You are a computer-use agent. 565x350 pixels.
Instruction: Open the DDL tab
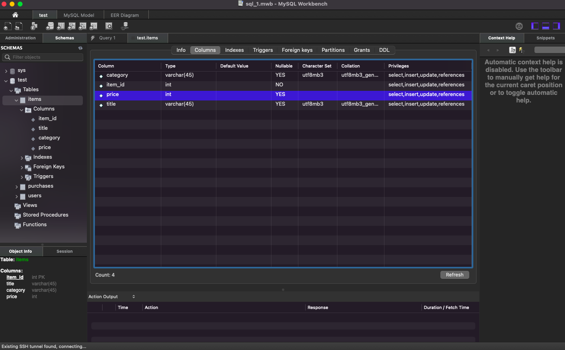click(x=384, y=50)
